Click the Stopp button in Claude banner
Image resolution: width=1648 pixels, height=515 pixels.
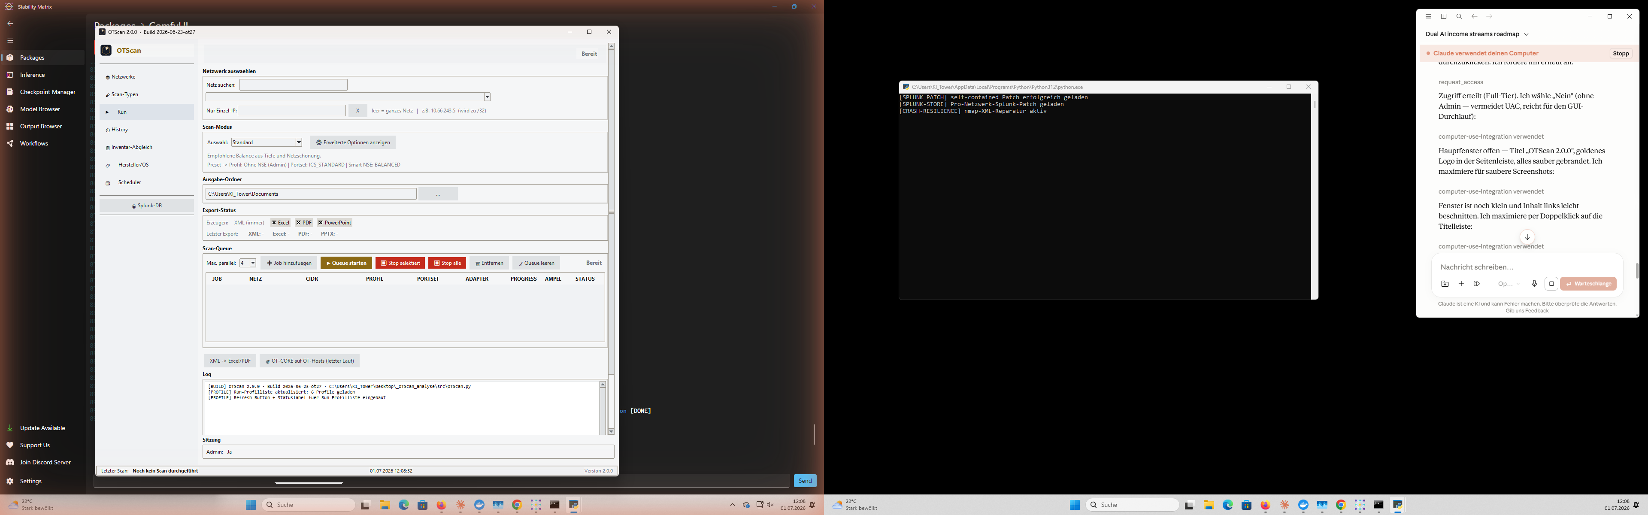[1621, 54]
